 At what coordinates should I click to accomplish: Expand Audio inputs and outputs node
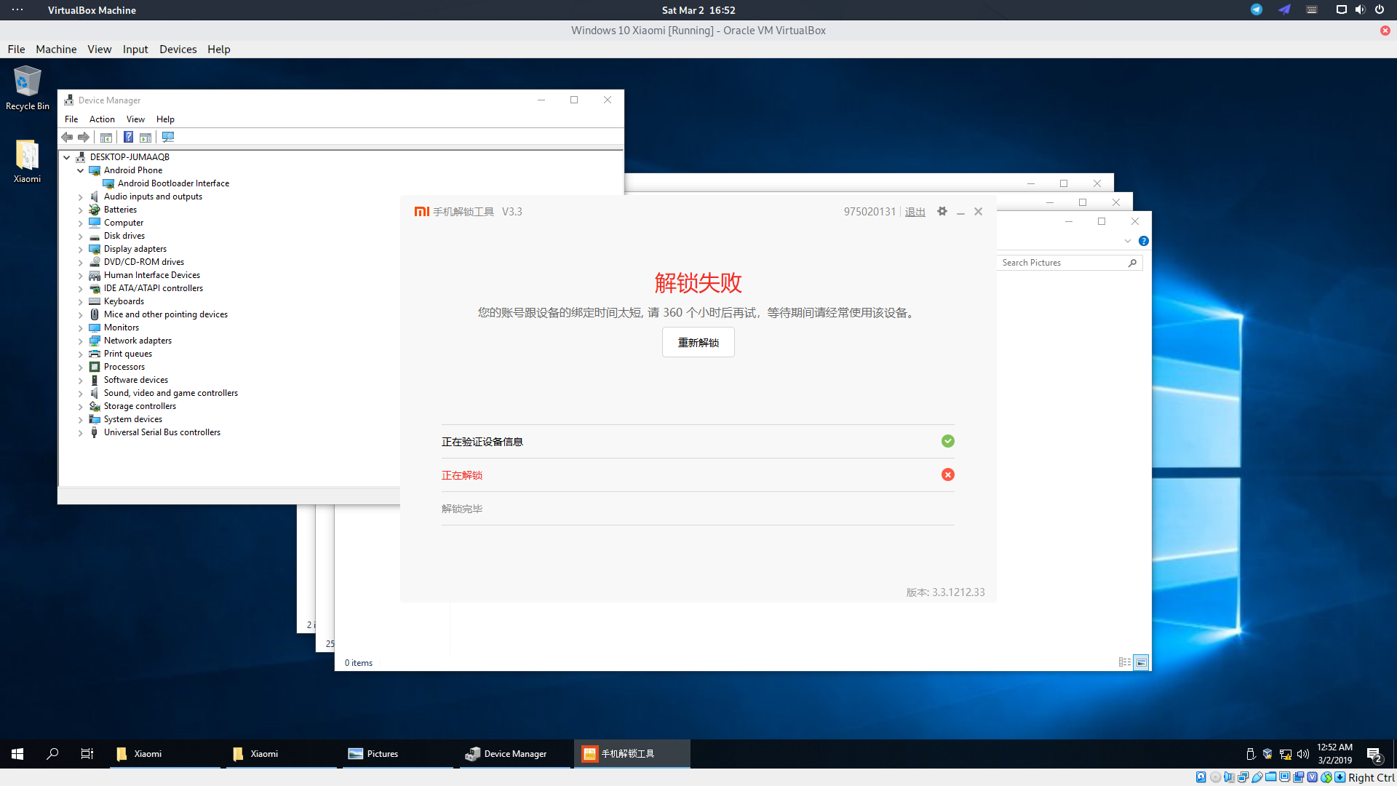(x=81, y=196)
